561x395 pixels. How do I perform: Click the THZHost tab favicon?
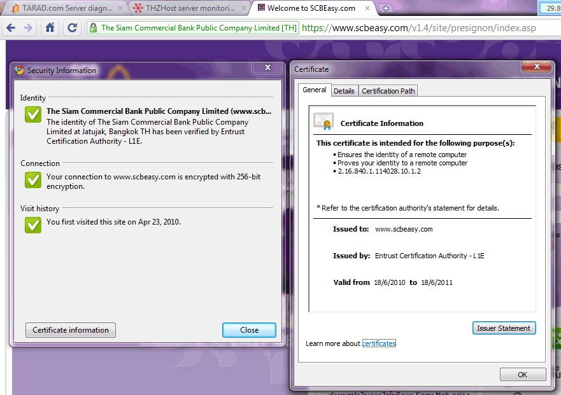pyautogui.click(x=138, y=8)
